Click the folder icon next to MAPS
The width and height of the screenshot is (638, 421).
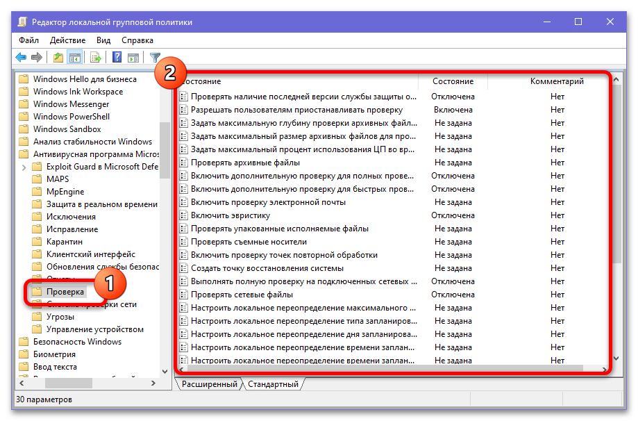tap(37, 179)
